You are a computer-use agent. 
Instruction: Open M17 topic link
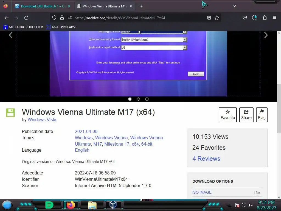click(x=98, y=144)
